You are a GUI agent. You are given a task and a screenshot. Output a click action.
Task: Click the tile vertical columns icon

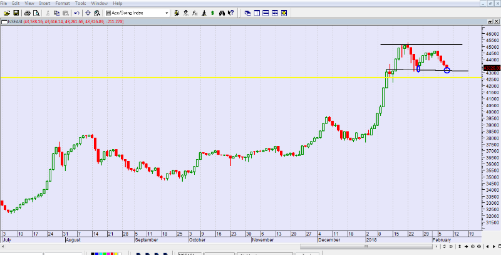click(x=257, y=13)
